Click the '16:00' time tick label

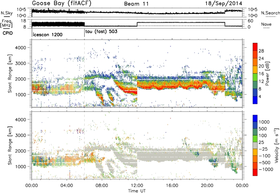(x=172, y=186)
